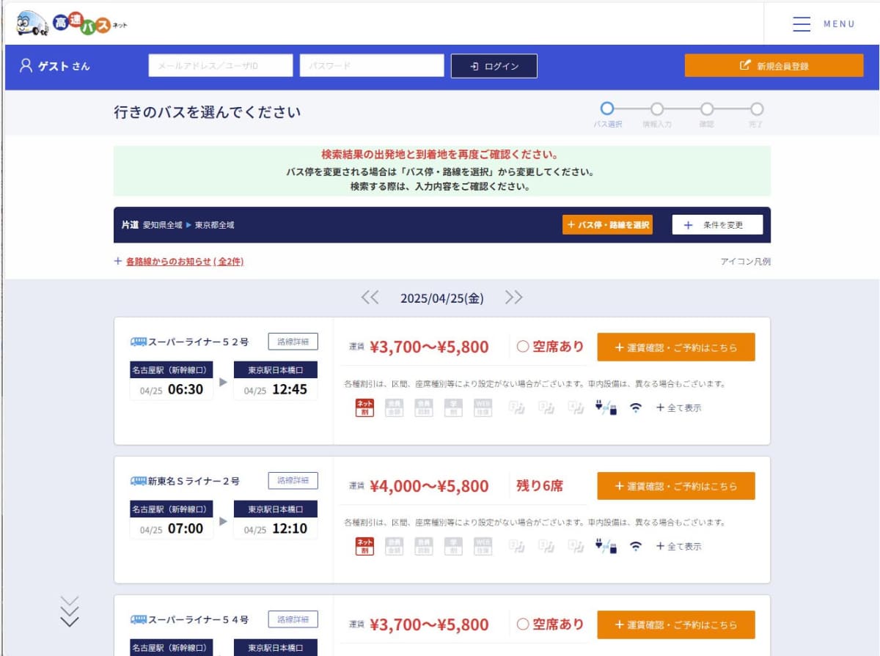Open the site via the 高速バスネット logo
Viewport: 880px width, 656px height.
[x=66, y=23]
